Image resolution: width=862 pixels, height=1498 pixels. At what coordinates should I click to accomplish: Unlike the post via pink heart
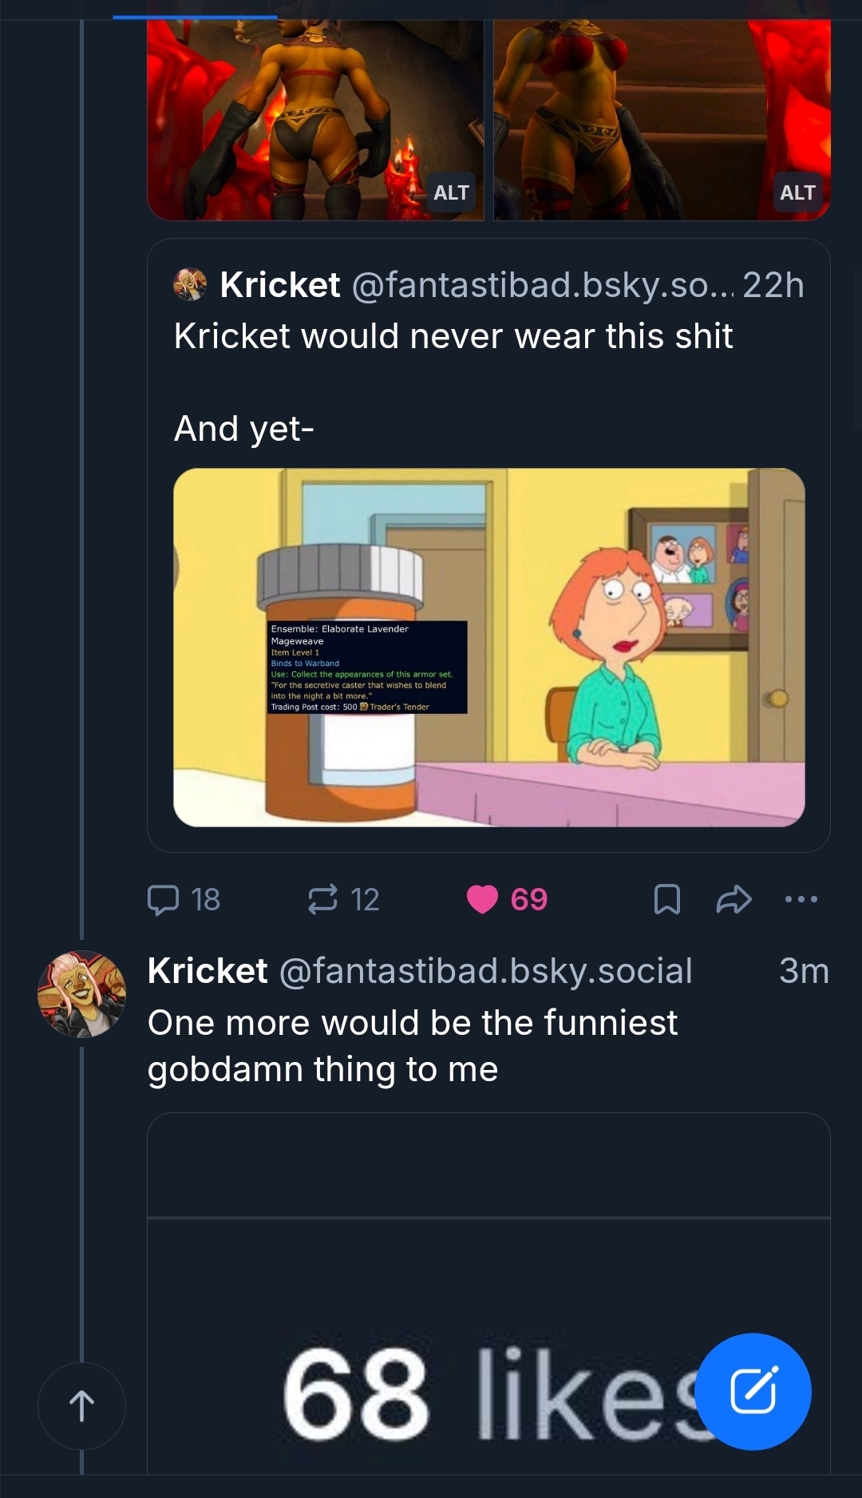[x=482, y=899]
